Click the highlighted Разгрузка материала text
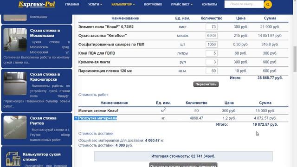Image resolution: width=297 pixels, height=167 pixels. click(97, 118)
